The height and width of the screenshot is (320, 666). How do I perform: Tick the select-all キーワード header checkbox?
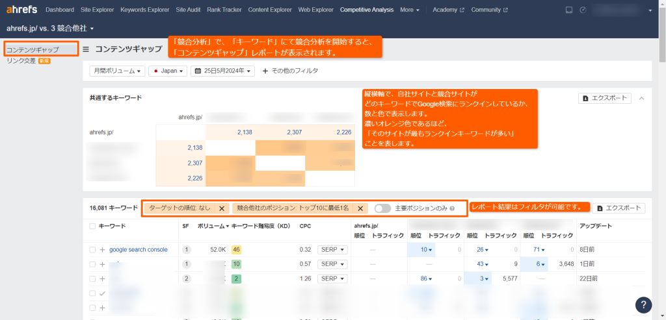pyautogui.click(x=92, y=227)
